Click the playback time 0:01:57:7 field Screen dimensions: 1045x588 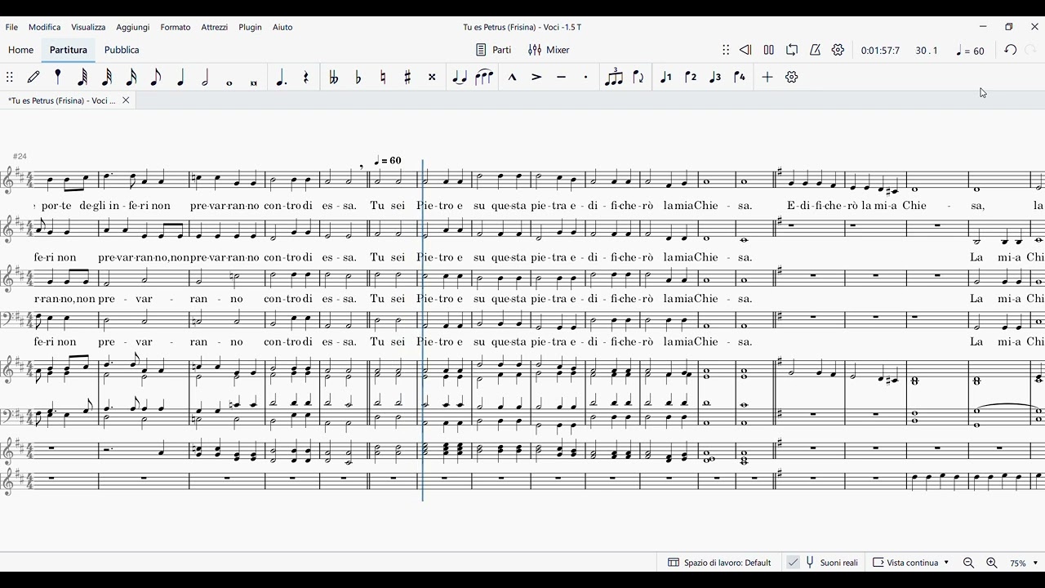[880, 51]
